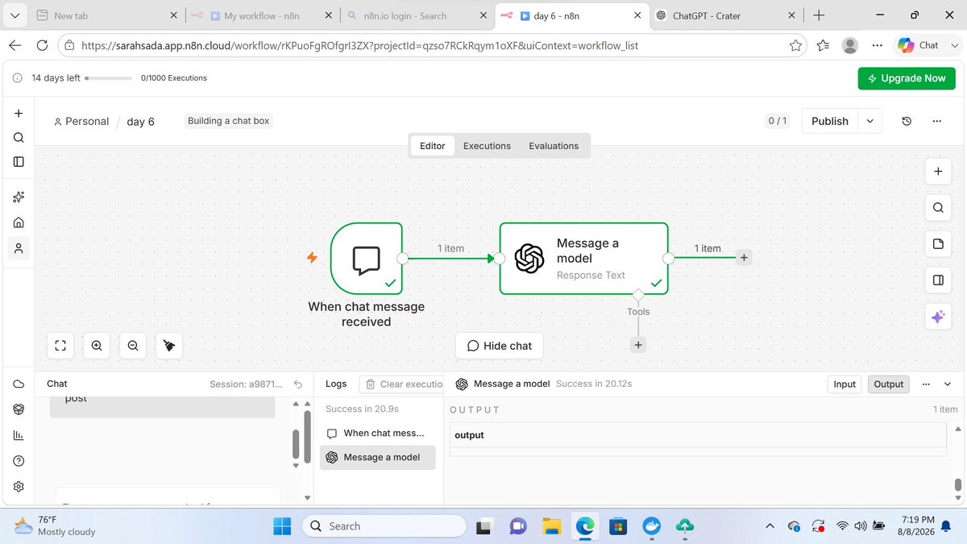The height and width of the screenshot is (544, 967).
Task: Select the When chat message received node
Action: [x=367, y=260]
